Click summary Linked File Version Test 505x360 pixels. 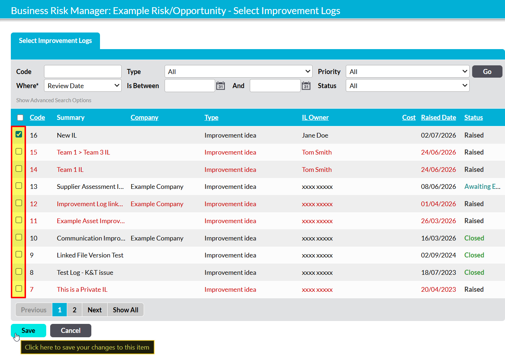(x=90, y=255)
